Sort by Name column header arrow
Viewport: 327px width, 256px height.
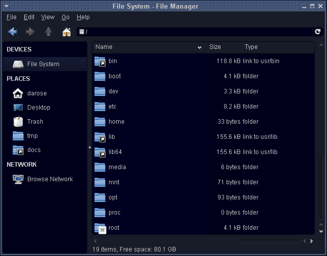coord(200,47)
